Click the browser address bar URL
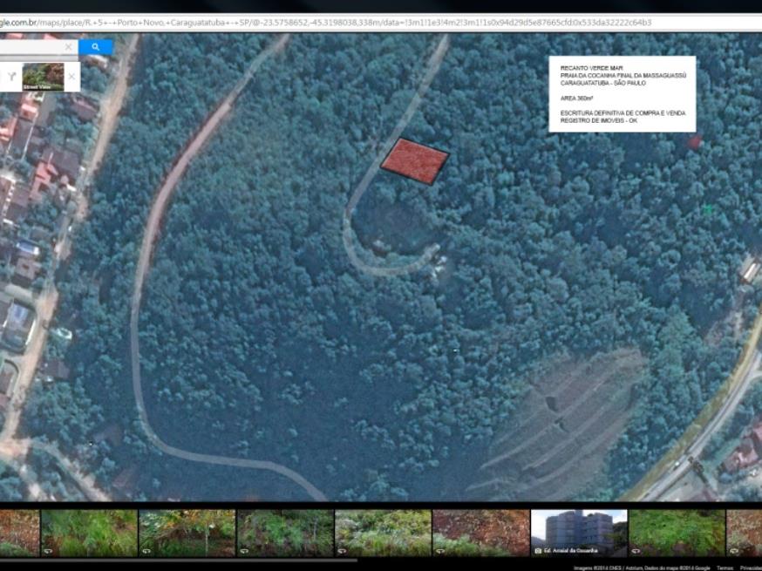This screenshot has width=762, height=571. pyautogui.click(x=325, y=23)
